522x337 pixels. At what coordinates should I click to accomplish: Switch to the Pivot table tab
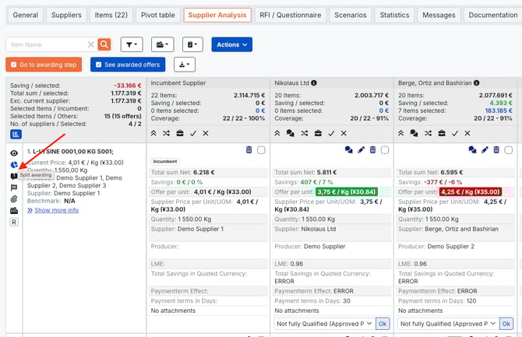[157, 15]
